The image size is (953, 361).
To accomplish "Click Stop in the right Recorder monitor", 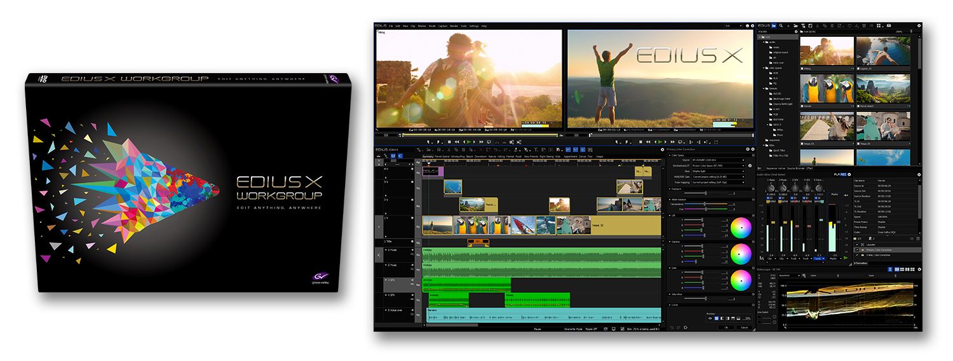I will coord(640,142).
